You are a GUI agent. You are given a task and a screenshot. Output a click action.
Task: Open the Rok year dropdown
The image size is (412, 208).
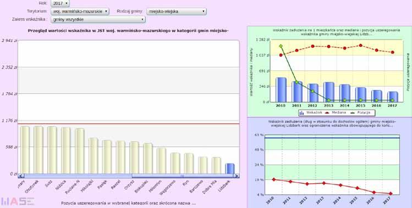point(60,3)
